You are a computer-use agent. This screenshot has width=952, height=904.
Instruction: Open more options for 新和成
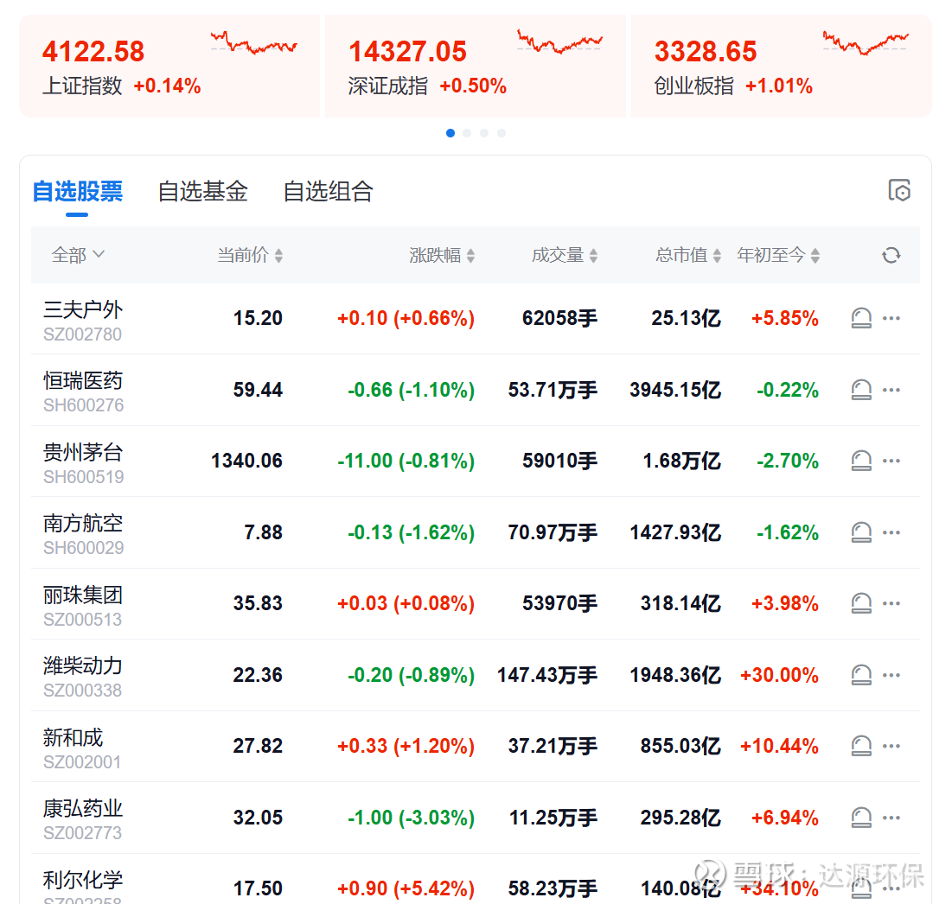coord(891,746)
